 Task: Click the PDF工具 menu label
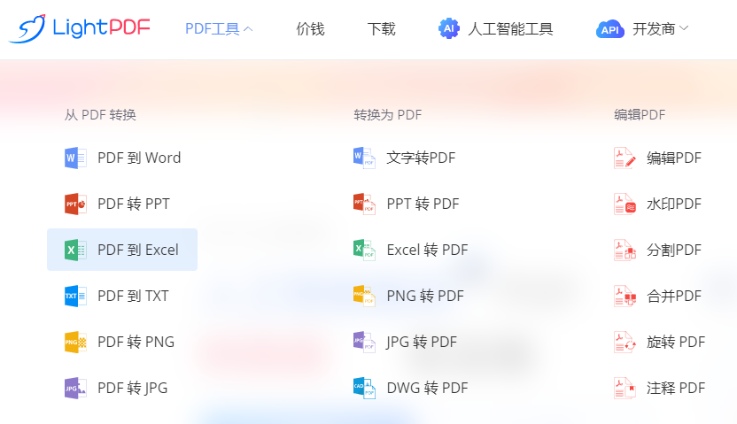click(x=213, y=28)
